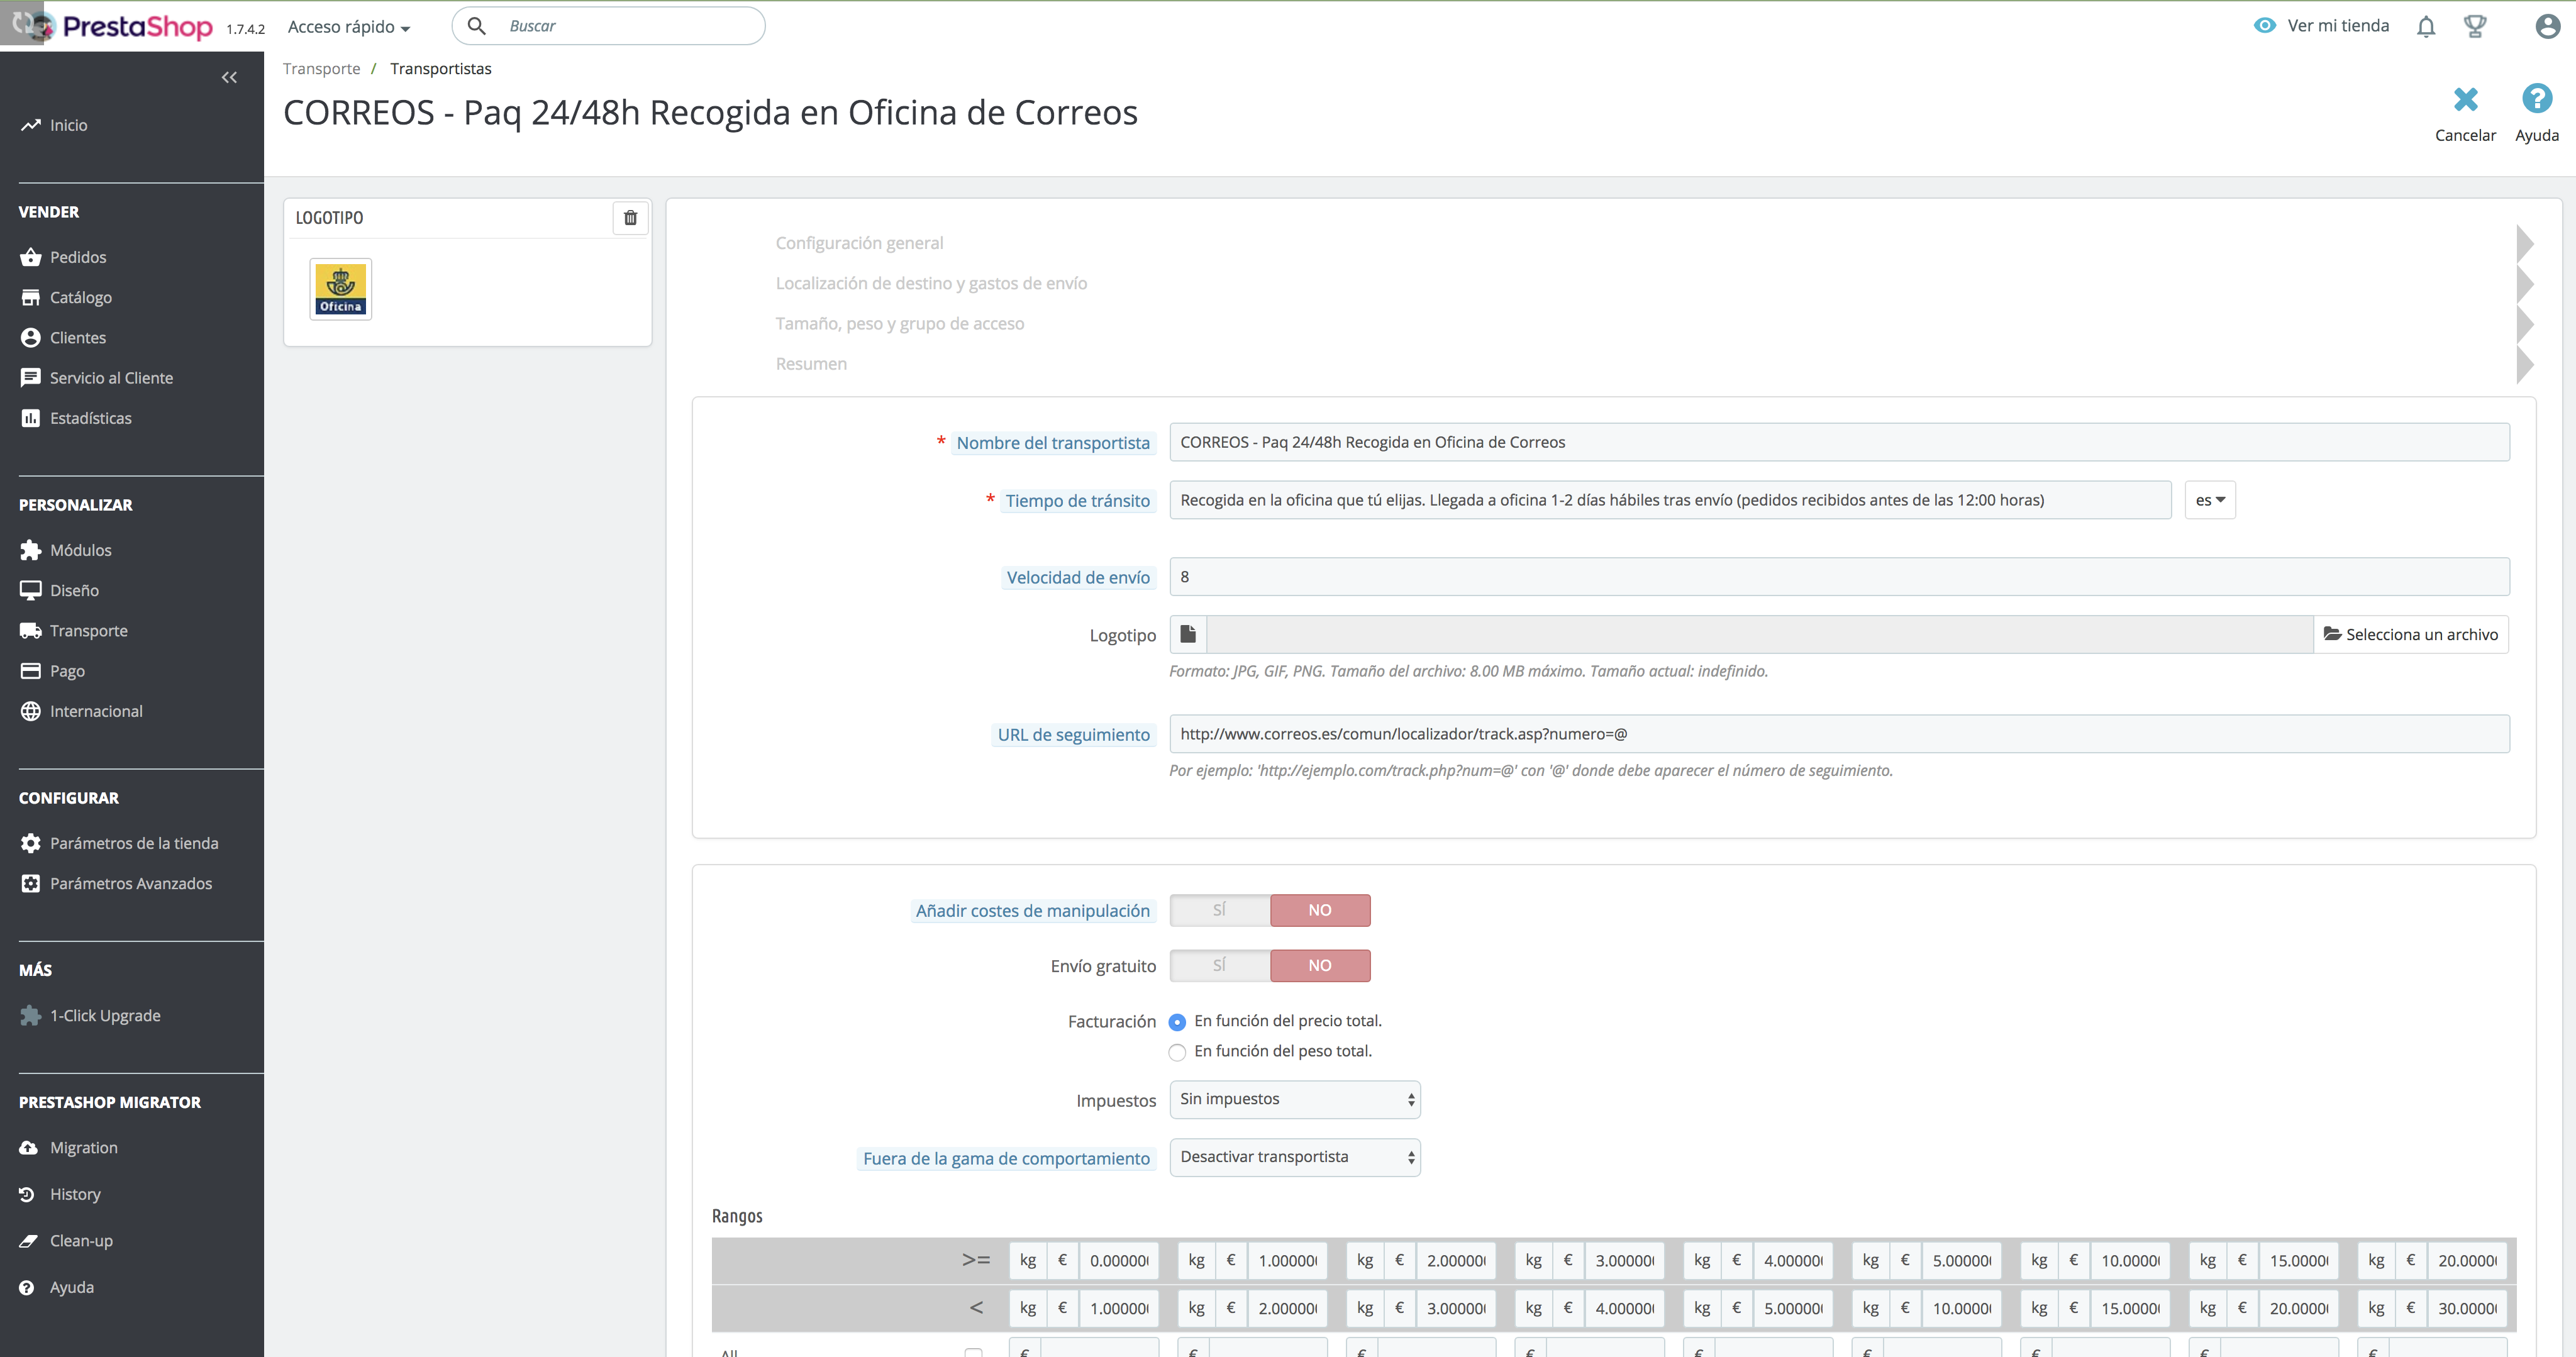
Task: Click the magnifier search icon
Action: tap(477, 26)
